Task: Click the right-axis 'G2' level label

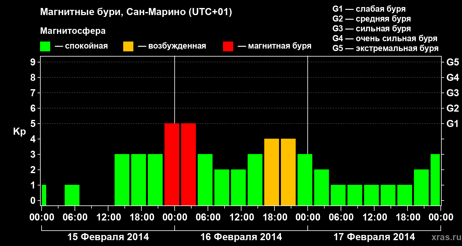Action: tap(452, 108)
